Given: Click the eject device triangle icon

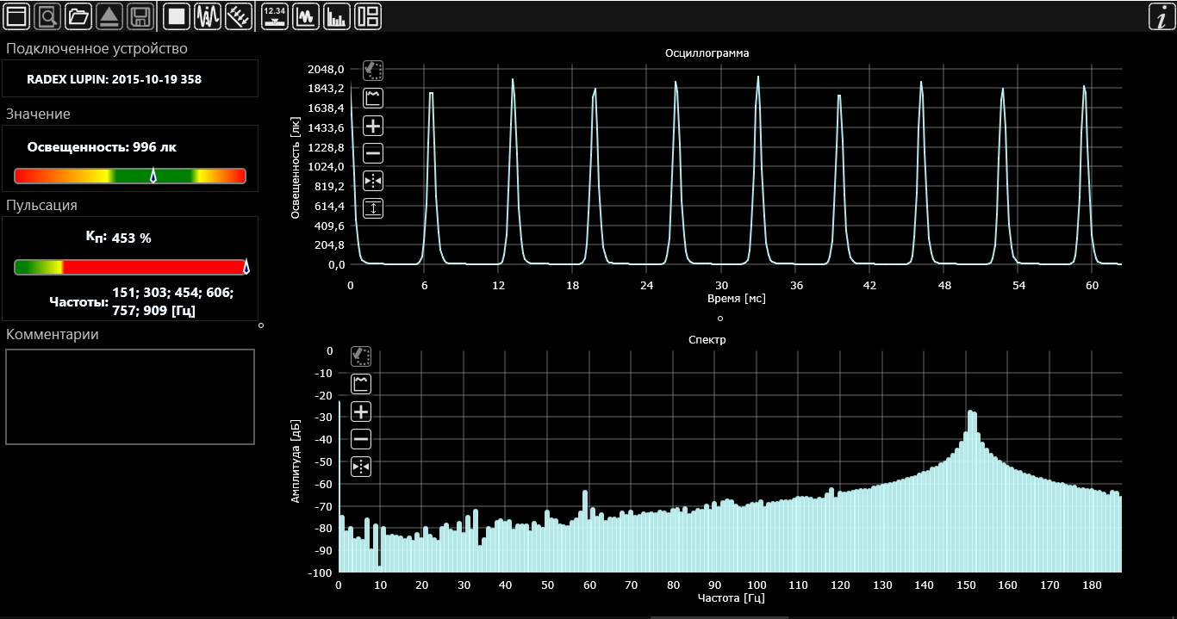Looking at the screenshot, I should click(109, 15).
